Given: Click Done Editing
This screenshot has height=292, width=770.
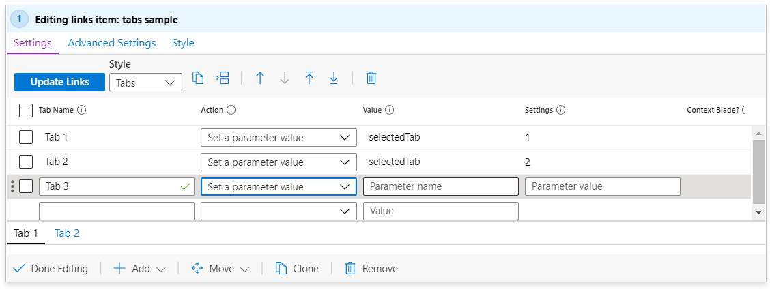Looking at the screenshot, I should click(50, 268).
